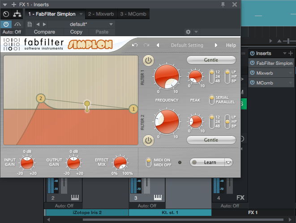Go to next Simplon preset arrow
This screenshot has height=223, width=296.
coord(216,45)
